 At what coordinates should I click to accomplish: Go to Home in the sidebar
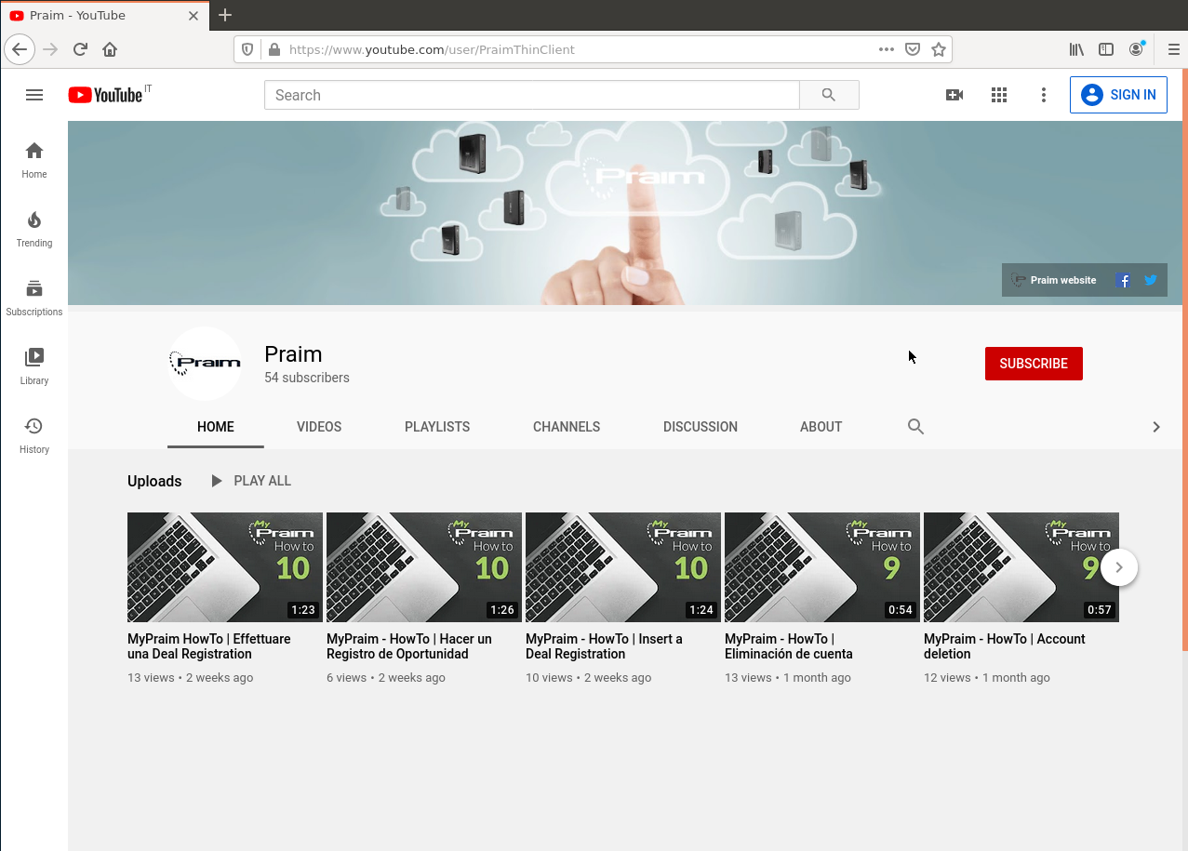(34, 160)
